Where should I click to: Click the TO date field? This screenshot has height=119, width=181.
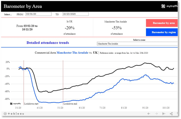76,14
